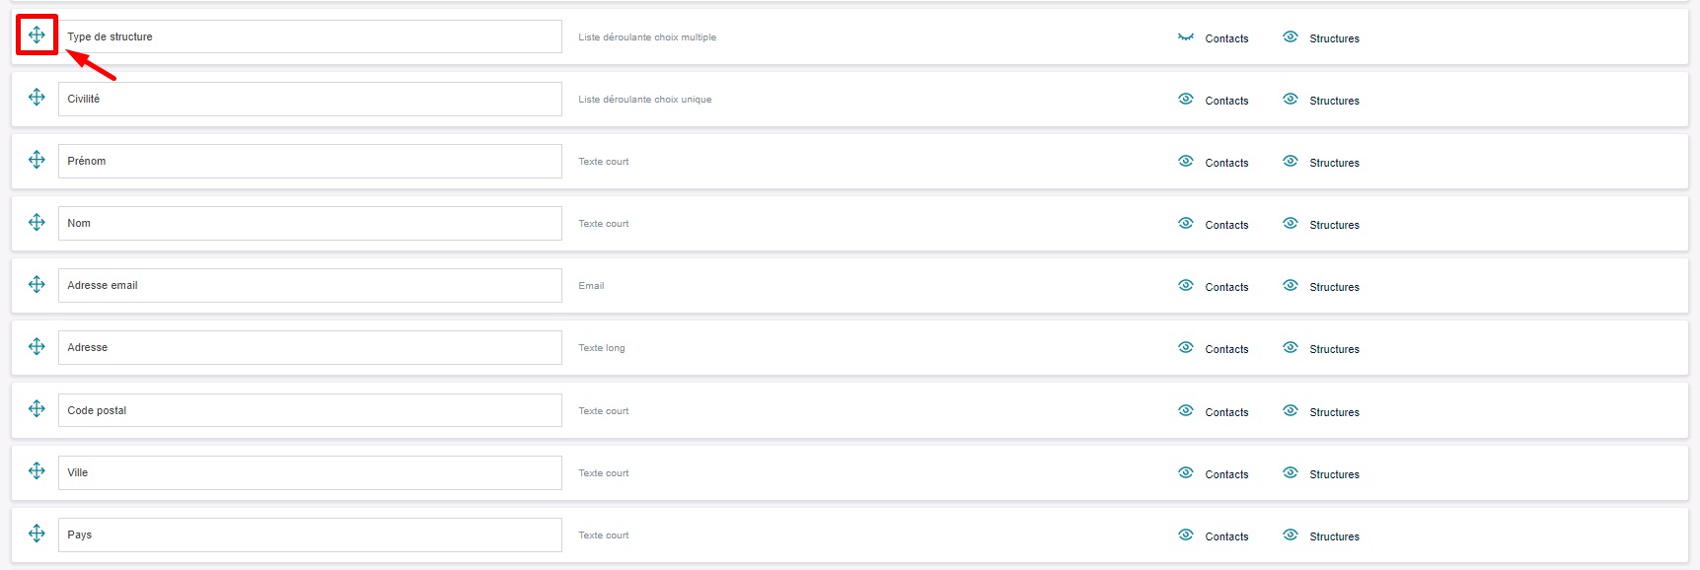1700x570 pixels.
Task: Toggle Contacts visibility eye for Civilité
Action: (1186, 99)
